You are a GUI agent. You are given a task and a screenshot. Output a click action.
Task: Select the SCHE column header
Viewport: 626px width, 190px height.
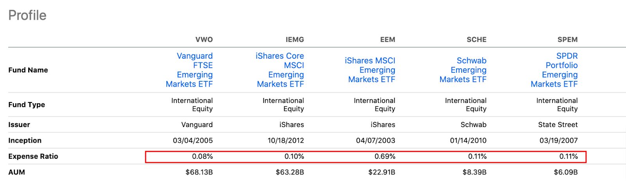coord(476,39)
